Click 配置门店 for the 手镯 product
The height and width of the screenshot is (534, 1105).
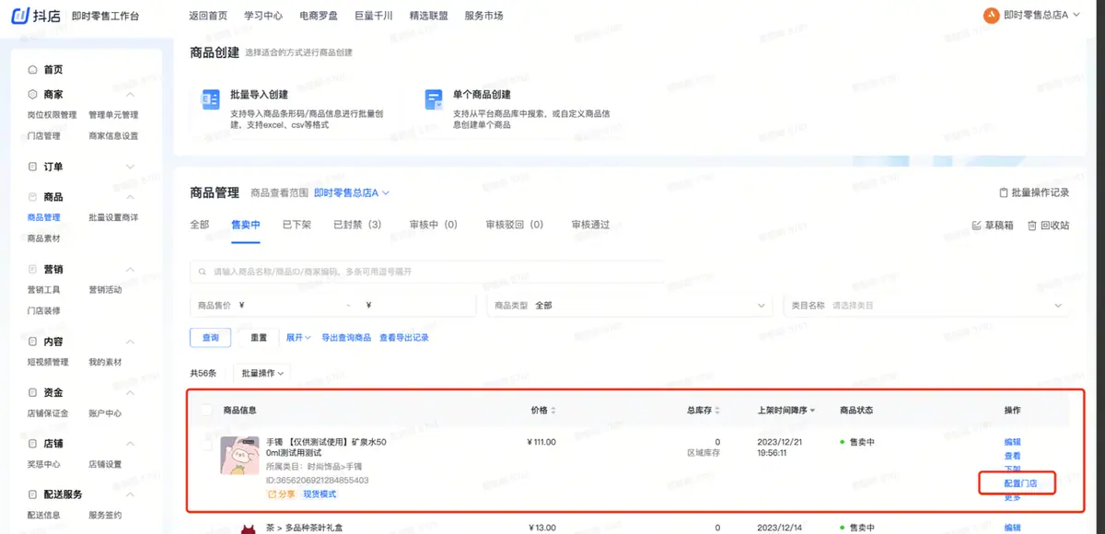(x=1021, y=483)
